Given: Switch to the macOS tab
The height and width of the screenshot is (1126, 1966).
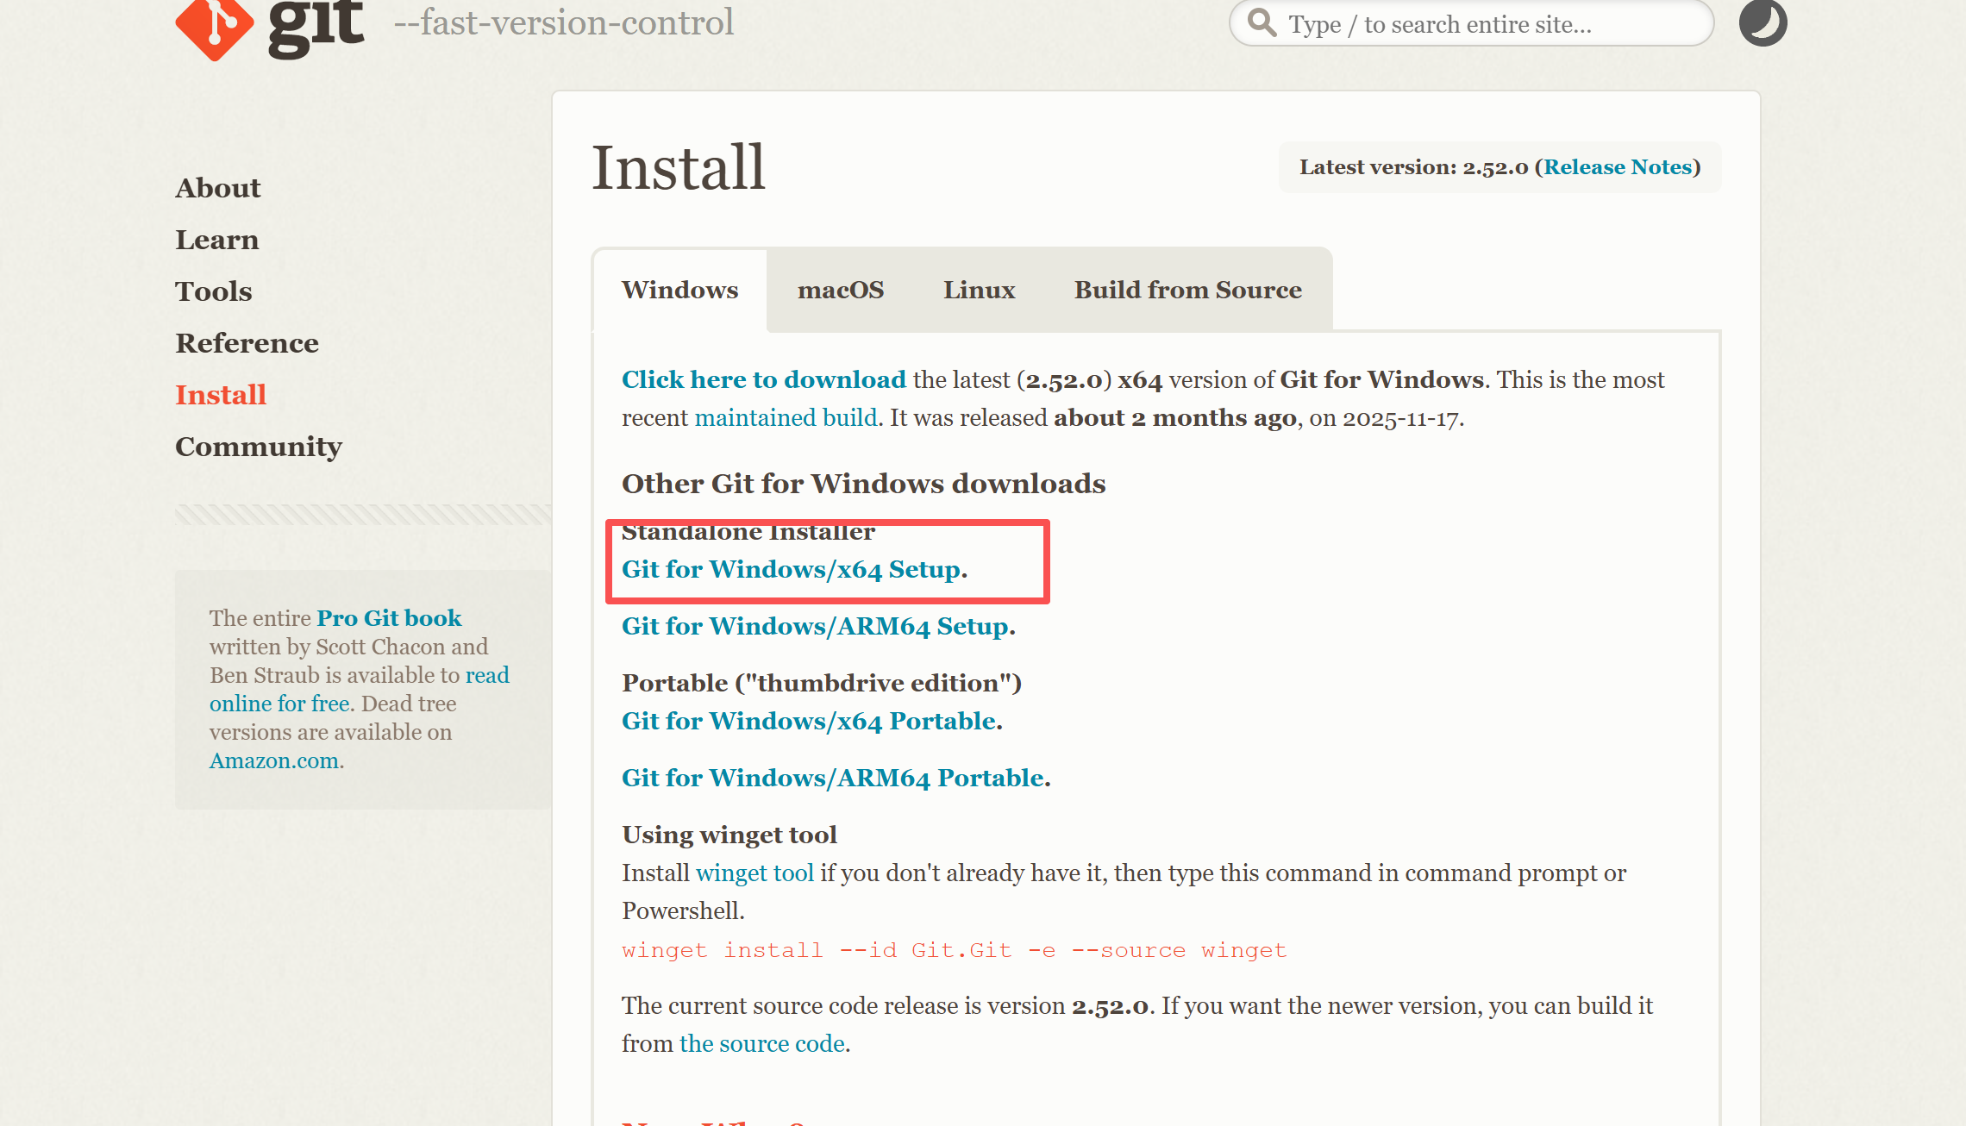Looking at the screenshot, I should (x=841, y=290).
